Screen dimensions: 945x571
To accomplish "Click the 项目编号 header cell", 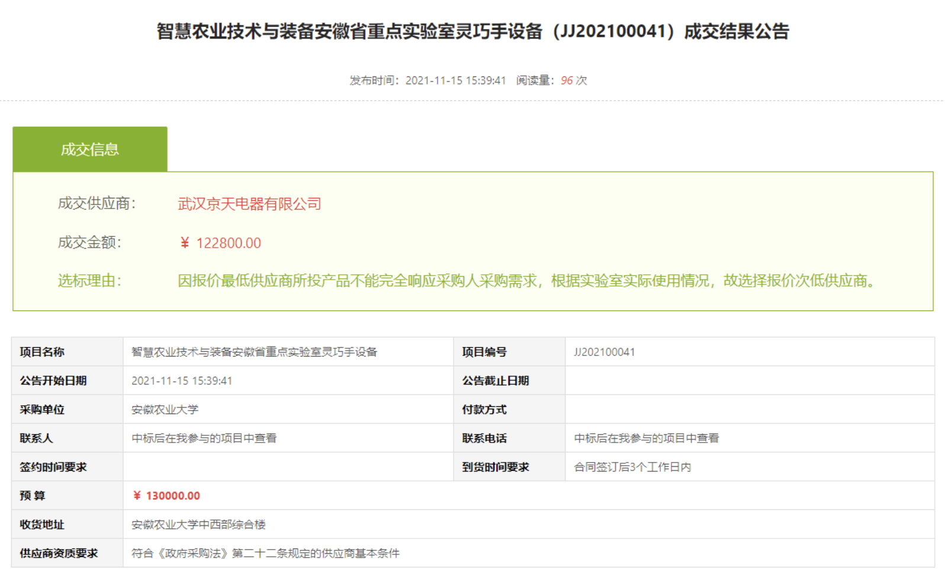I will (510, 352).
